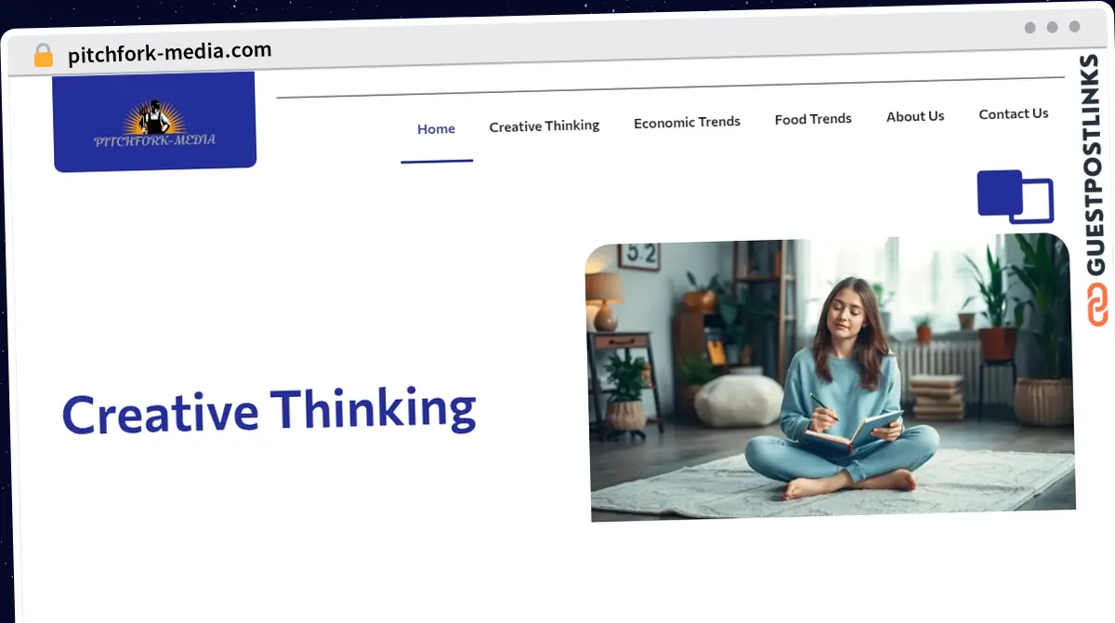Click the PITCHFORK-MEDIA logo text

[154, 140]
